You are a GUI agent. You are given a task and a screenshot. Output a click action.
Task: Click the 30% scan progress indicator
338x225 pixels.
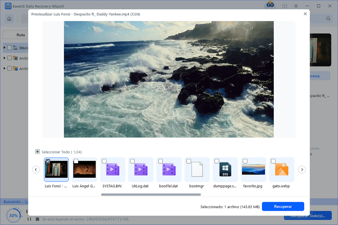14,215
